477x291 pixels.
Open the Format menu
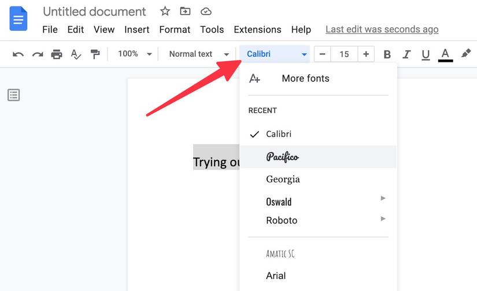[175, 30]
